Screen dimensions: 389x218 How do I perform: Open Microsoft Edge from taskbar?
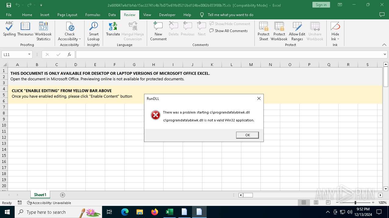pos(125,212)
